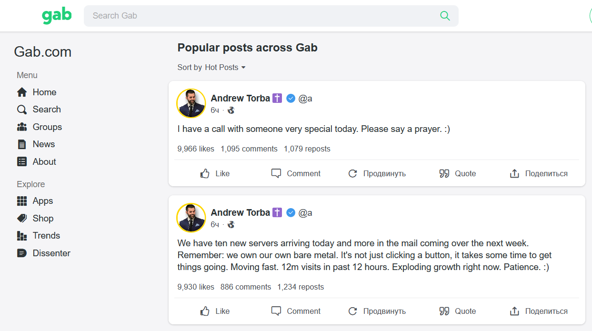Go to Groups in the sidebar menu
This screenshot has height=331, width=592.
pyautogui.click(x=47, y=127)
